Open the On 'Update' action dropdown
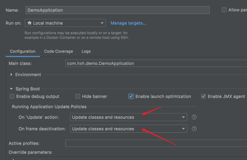247x160 pixels. click(128, 117)
